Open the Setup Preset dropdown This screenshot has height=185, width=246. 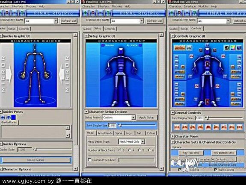[x=133, y=117]
